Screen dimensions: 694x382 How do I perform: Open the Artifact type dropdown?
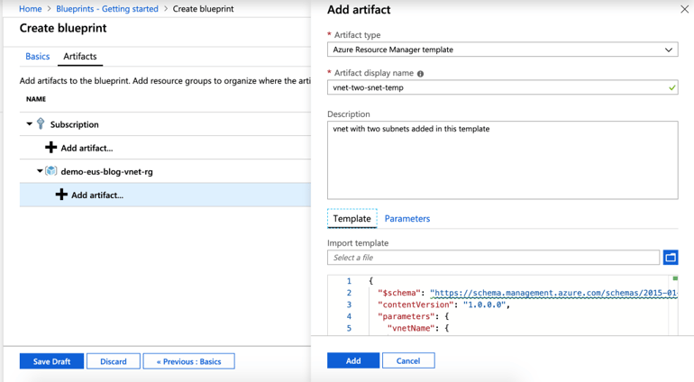[502, 50]
